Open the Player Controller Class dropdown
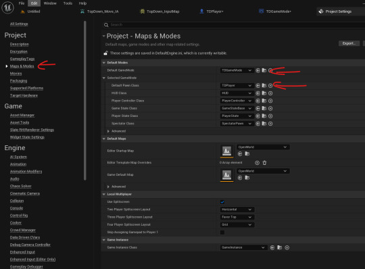Viewport: 365px width, 269px height. (x=237, y=101)
